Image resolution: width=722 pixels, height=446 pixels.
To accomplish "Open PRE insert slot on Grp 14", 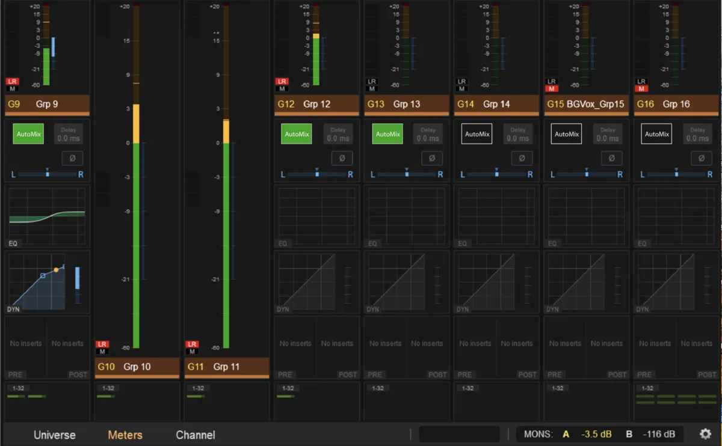I will (x=475, y=348).
